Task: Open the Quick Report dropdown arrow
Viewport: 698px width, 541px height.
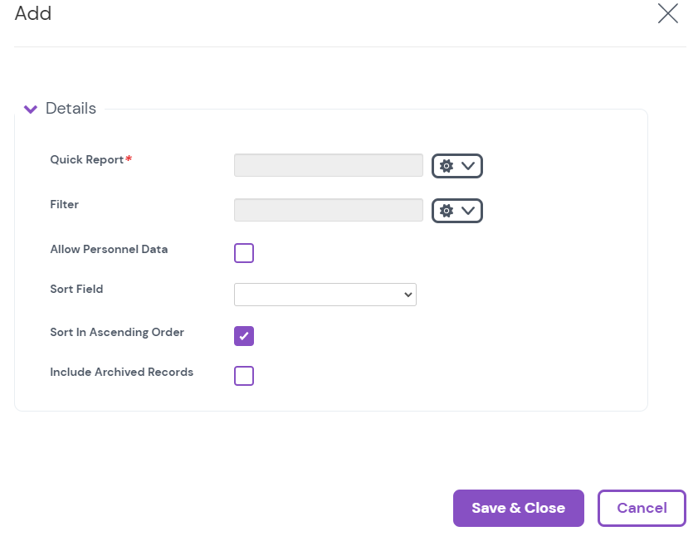Action: point(469,166)
